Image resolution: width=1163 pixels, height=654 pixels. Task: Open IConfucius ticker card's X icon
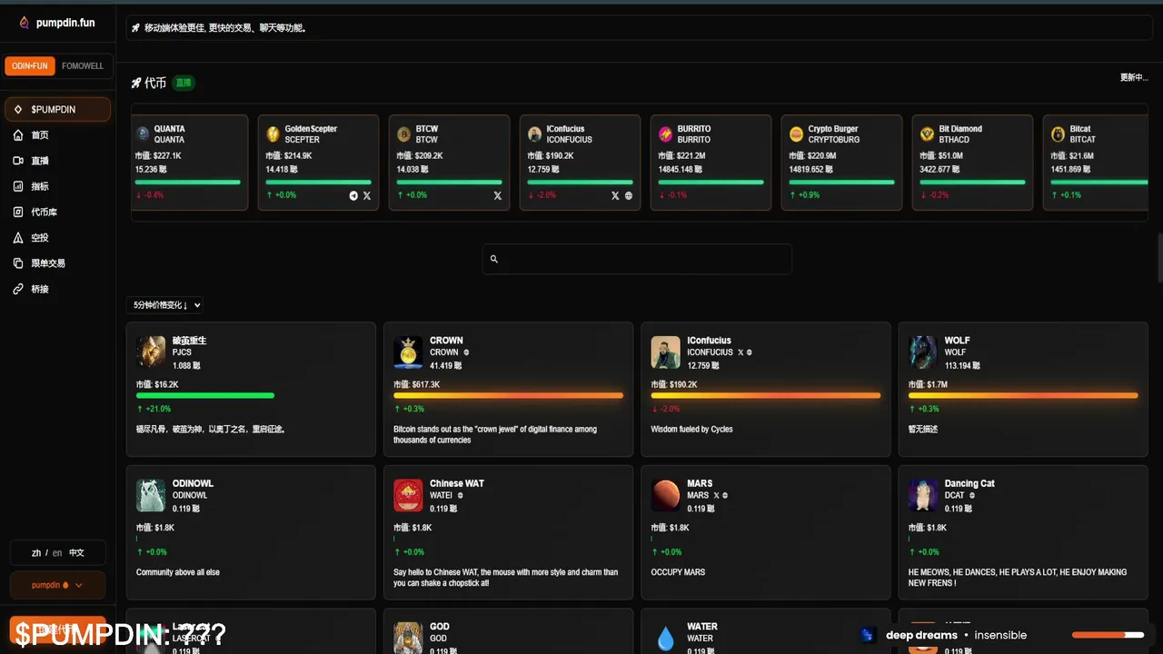615,195
